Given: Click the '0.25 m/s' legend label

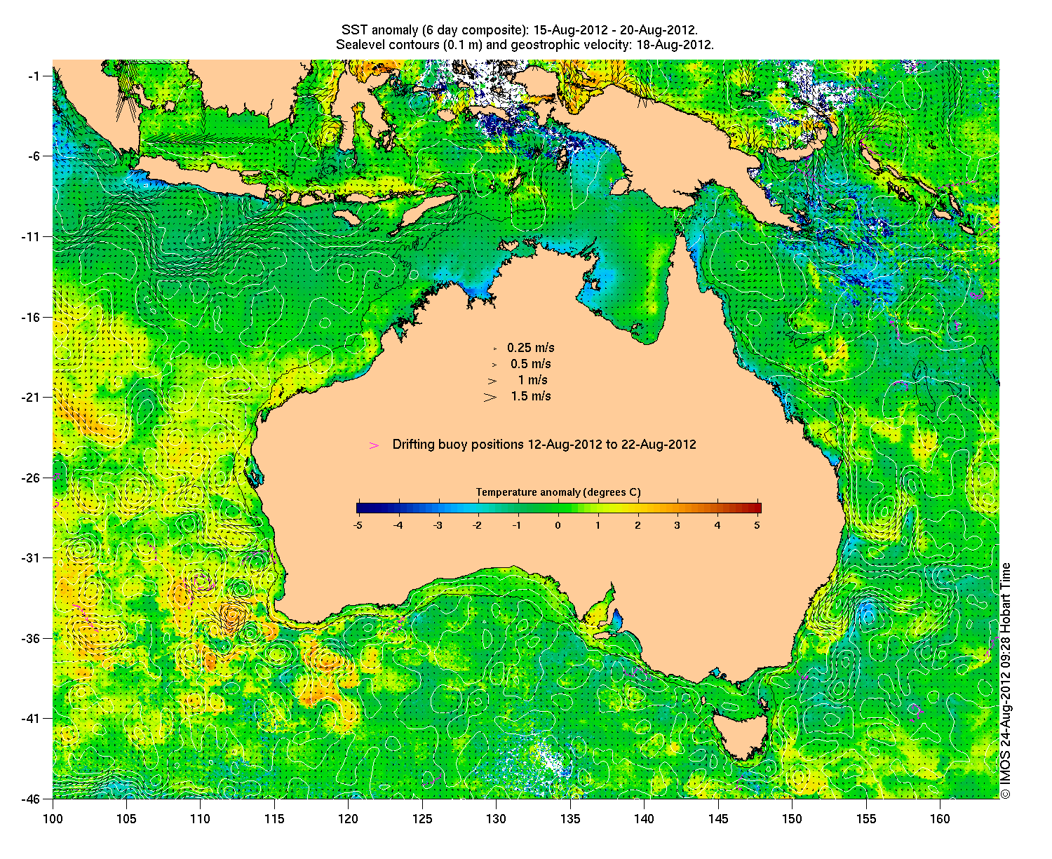Looking at the screenshot, I should click(x=531, y=348).
